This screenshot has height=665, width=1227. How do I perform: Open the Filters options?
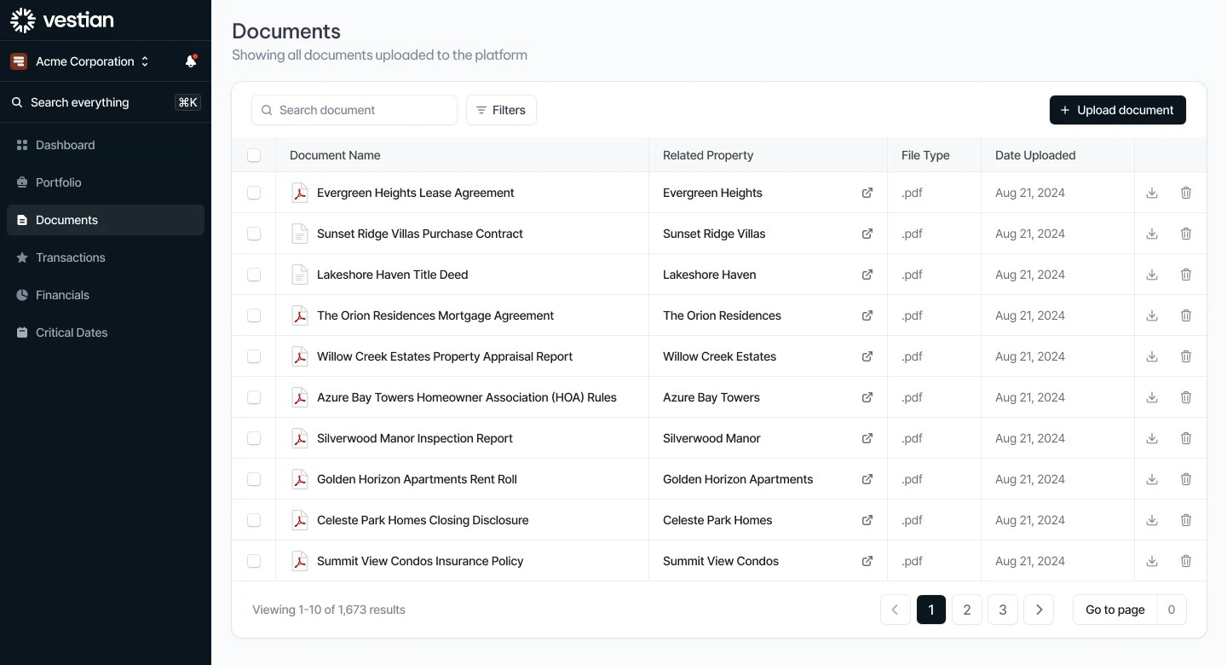pyautogui.click(x=501, y=110)
